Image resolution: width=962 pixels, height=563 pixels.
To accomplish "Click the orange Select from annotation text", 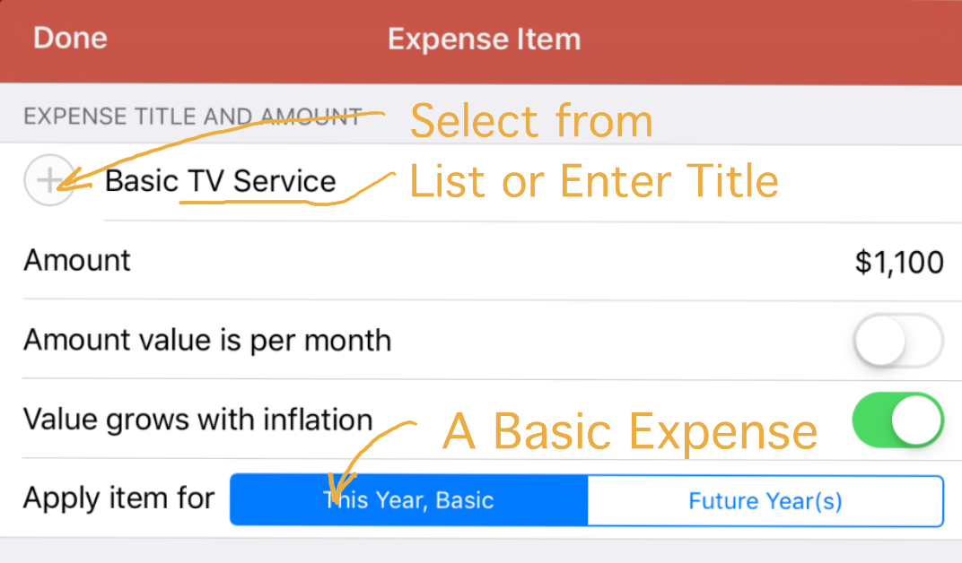I will click(x=531, y=121).
